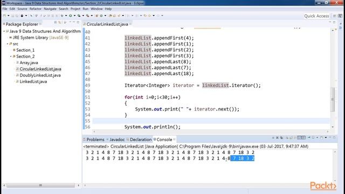Click code line 'linkedList.appendLast(18);'
This screenshot has width=345, height=194.
click(x=159, y=74)
